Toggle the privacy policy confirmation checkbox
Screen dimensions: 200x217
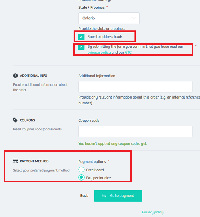81,47
